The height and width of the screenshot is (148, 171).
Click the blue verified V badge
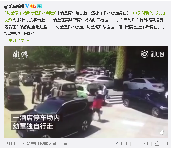[x=27, y=6]
